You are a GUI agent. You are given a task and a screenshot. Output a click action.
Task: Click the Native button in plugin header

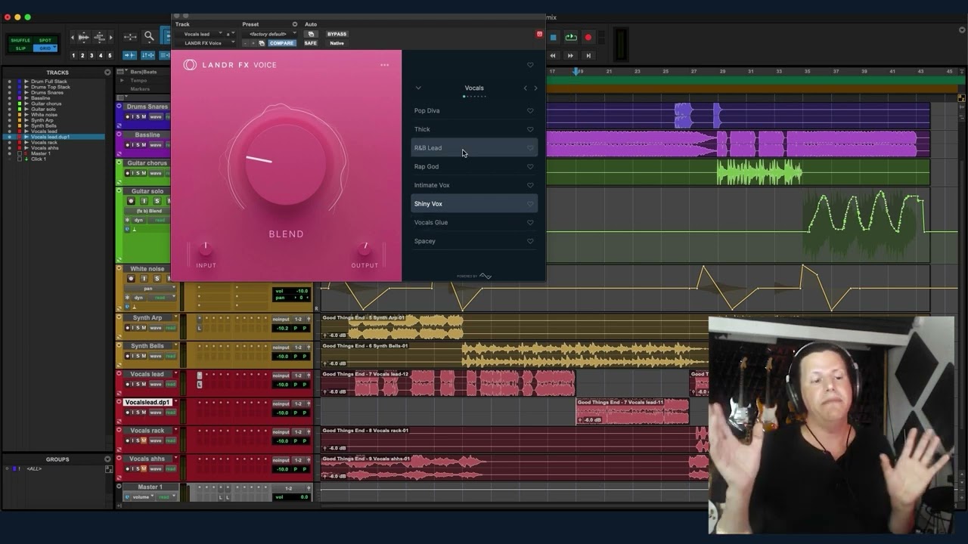pyautogui.click(x=337, y=43)
